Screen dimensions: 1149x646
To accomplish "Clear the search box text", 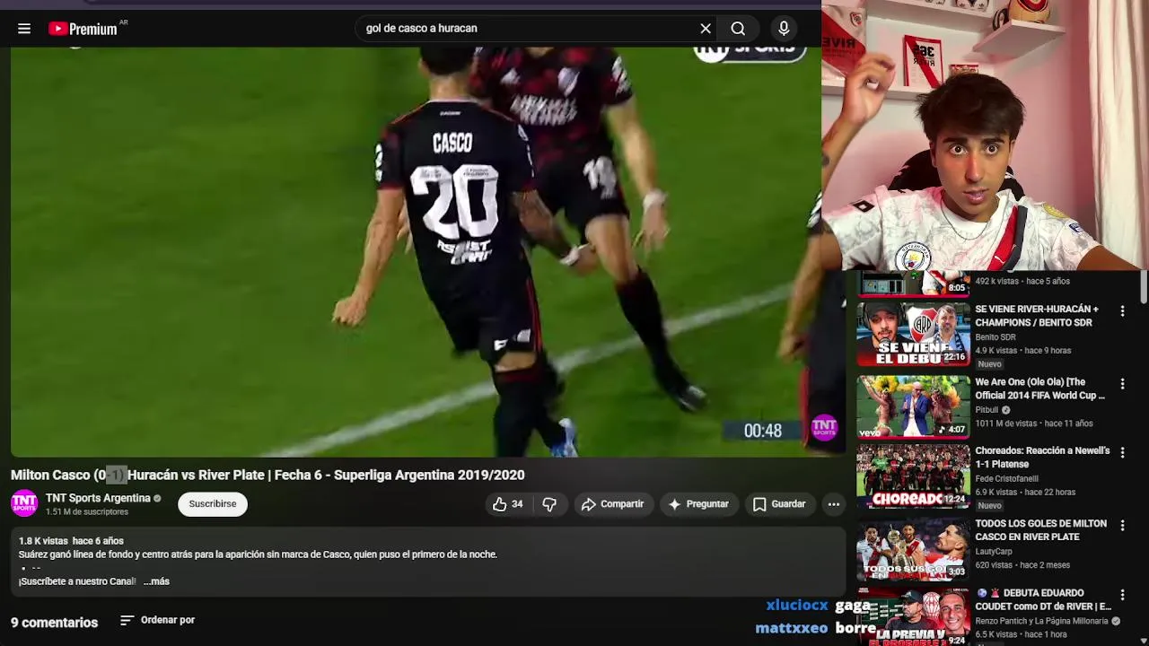I will [x=706, y=29].
